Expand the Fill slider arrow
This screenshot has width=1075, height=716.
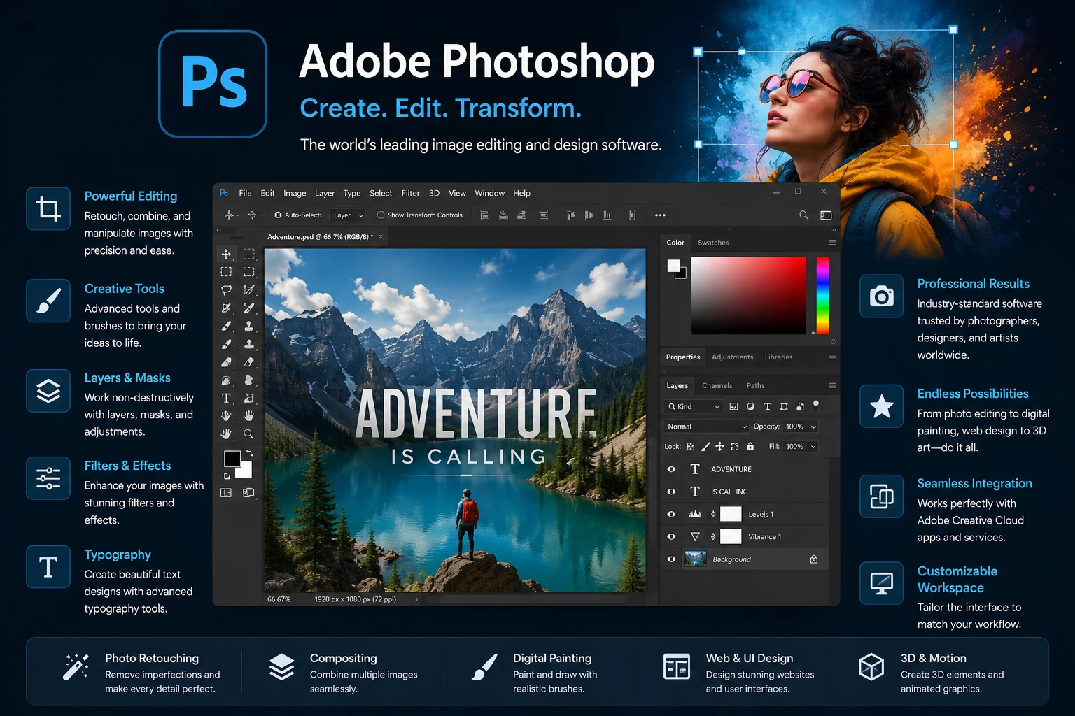[x=813, y=446]
